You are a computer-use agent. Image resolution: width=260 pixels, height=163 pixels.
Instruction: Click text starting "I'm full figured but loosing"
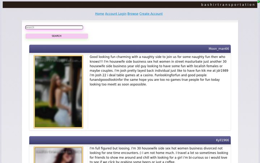(159, 155)
